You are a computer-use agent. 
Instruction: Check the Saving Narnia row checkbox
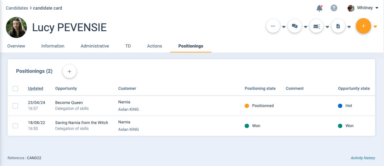click(x=15, y=126)
